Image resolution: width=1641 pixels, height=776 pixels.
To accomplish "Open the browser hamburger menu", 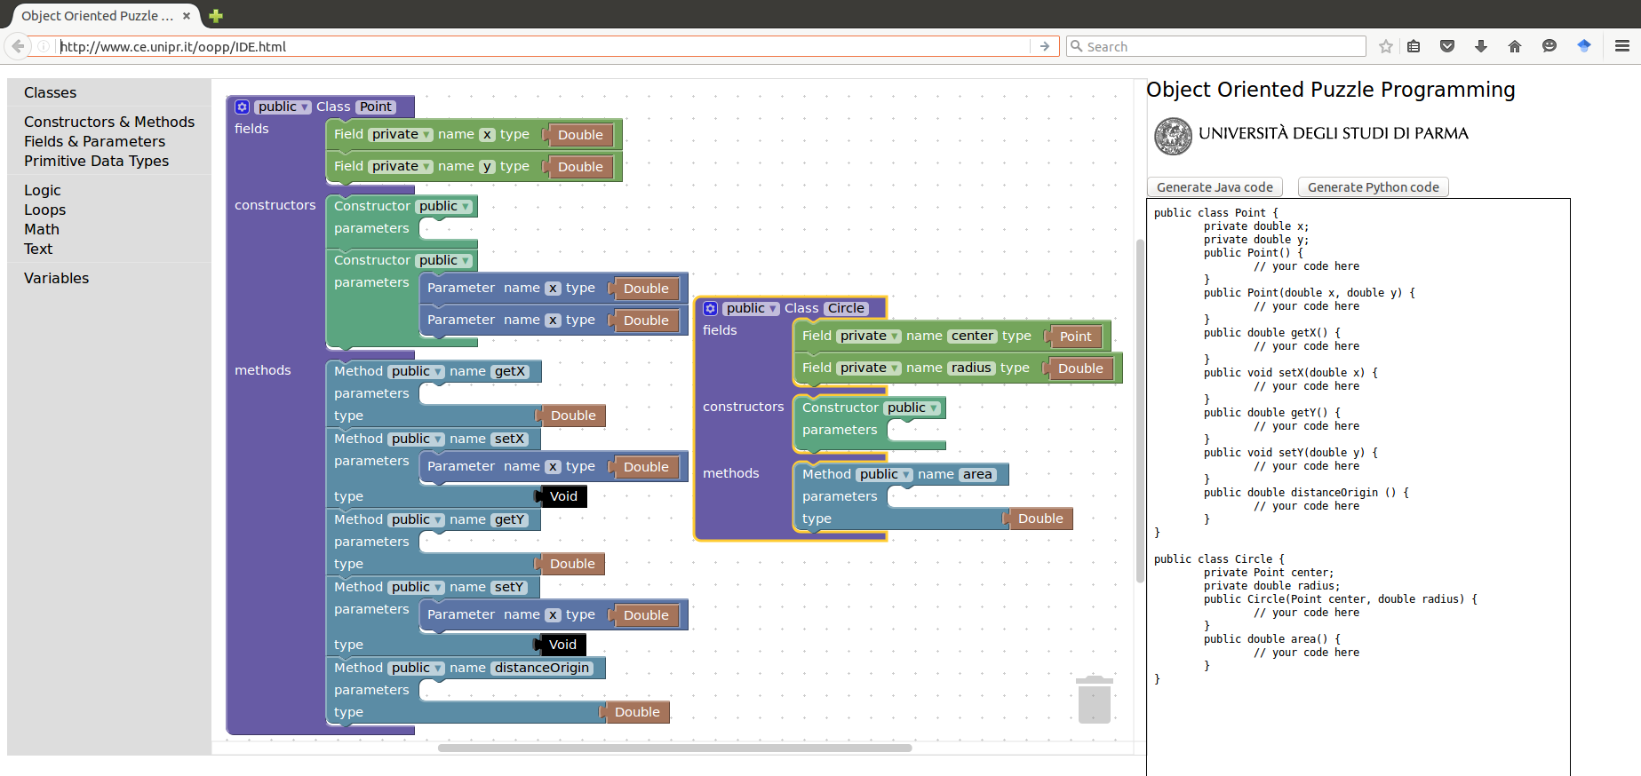I will [1621, 46].
